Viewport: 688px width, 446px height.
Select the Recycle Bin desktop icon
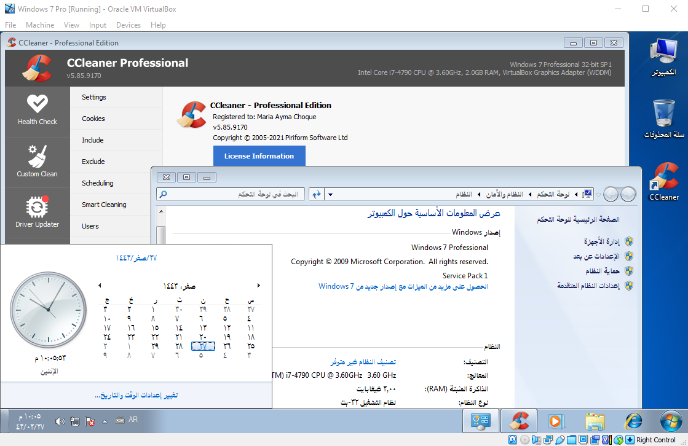(663, 119)
